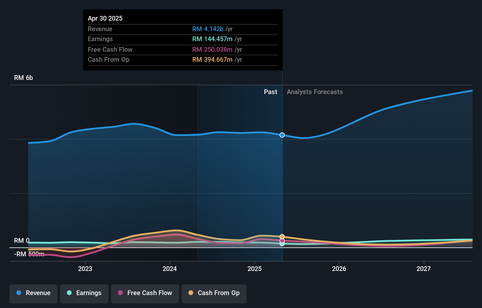
Task: Click the 'Analysts Forecasts' label
Action: click(x=315, y=92)
